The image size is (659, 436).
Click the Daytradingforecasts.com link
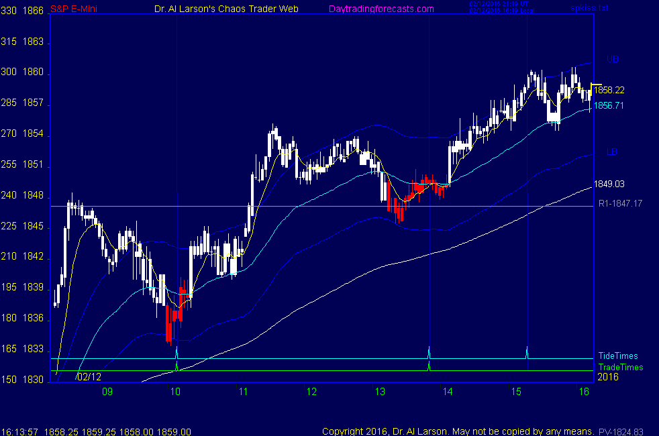click(x=381, y=9)
